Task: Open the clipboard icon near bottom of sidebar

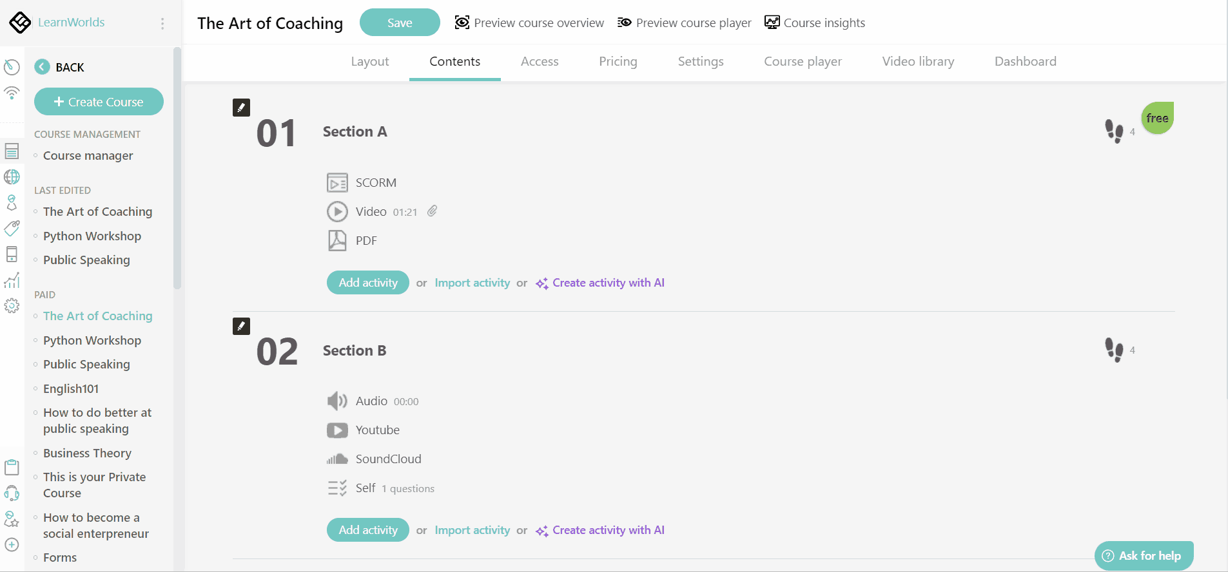Action: 12,467
